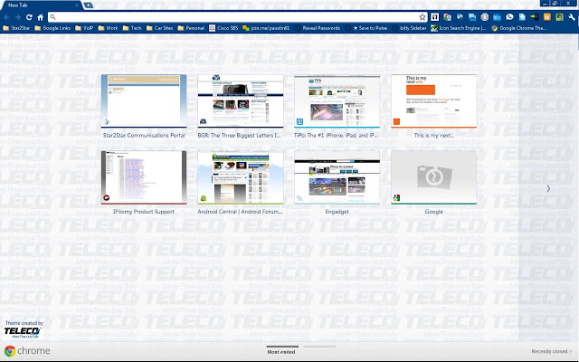The height and width of the screenshot is (362, 579).
Task: Click the Back navigation arrow
Action: [x=6, y=17]
